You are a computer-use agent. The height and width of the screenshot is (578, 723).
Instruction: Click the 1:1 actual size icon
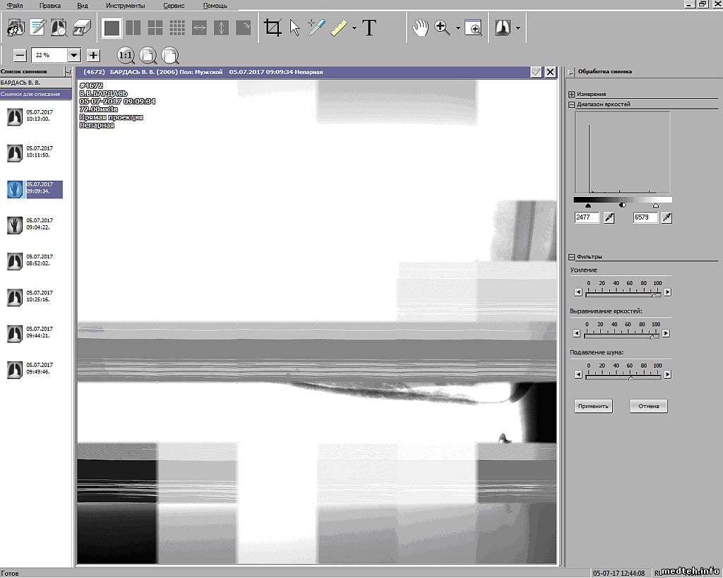click(x=125, y=55)
